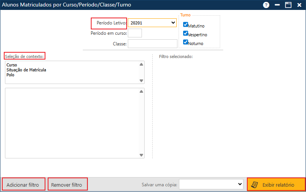Minimize the report window
306x192 pixels.
click(277, 5)
